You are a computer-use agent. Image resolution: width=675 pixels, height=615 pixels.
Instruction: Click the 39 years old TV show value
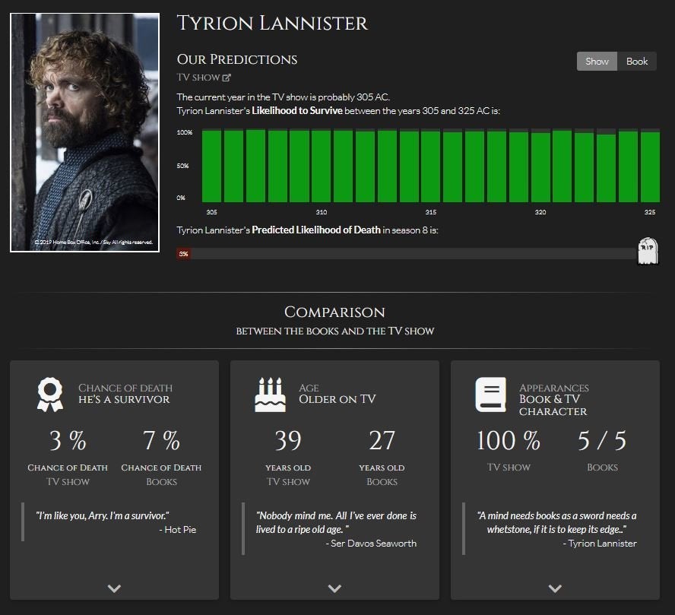(288, 440)
